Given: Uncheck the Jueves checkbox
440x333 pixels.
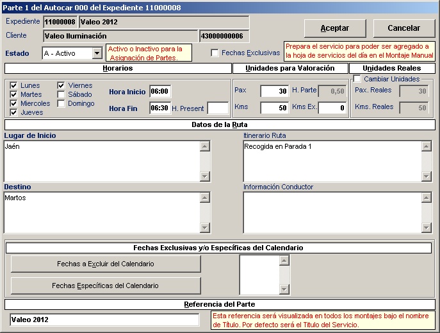Looking at the screenshot, I should pos(13,112).
